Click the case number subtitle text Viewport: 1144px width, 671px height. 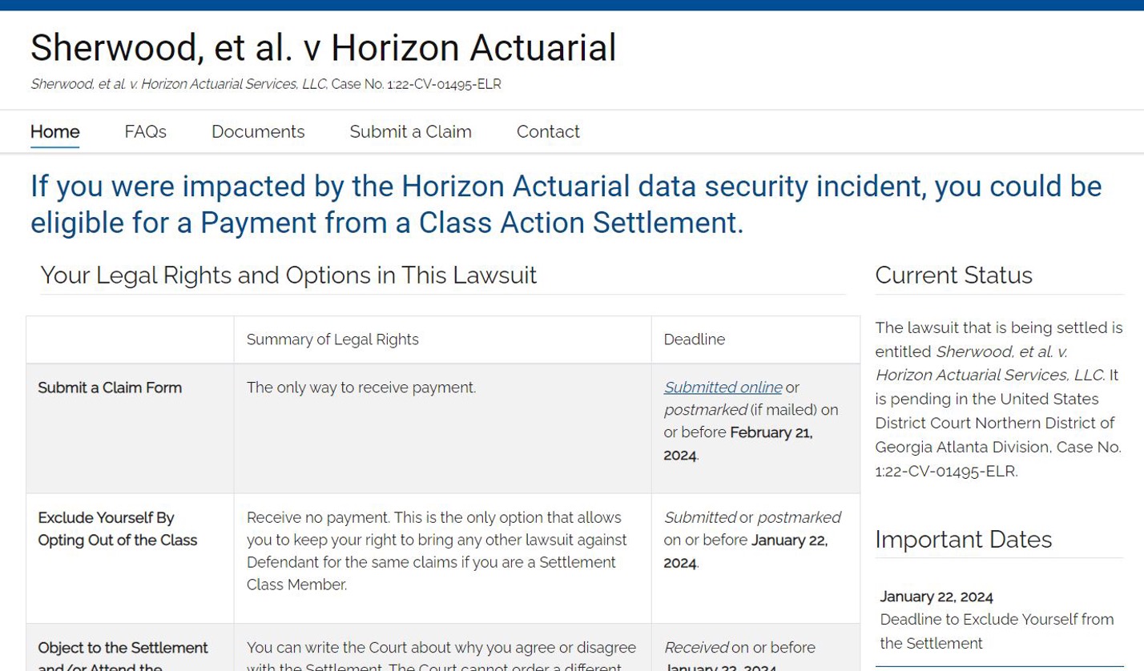coord(265,83)
